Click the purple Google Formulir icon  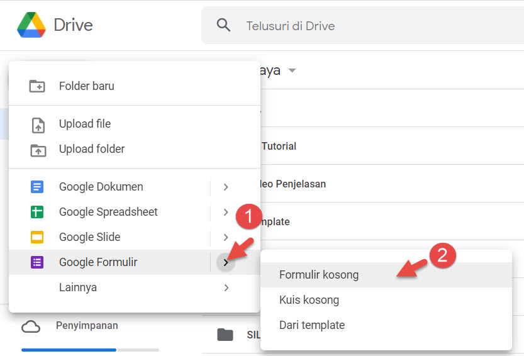[x=37, y=262]
